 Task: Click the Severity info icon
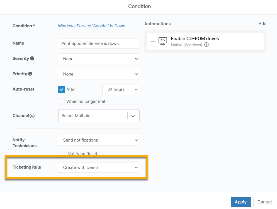click(32, 59)
